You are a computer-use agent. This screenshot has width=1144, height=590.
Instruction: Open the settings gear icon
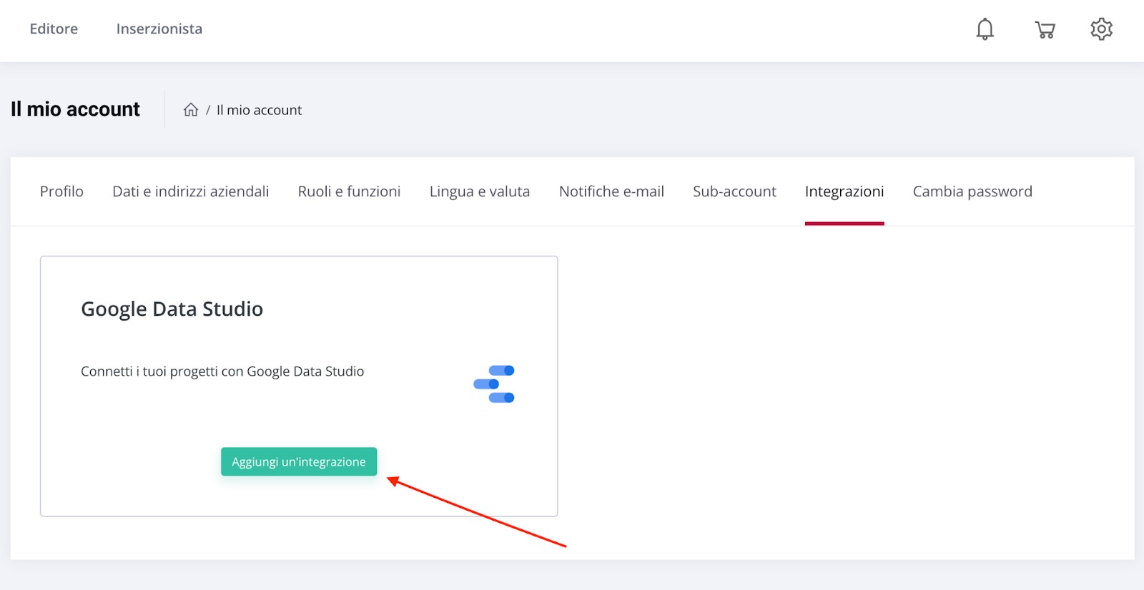click(1101, 29)
